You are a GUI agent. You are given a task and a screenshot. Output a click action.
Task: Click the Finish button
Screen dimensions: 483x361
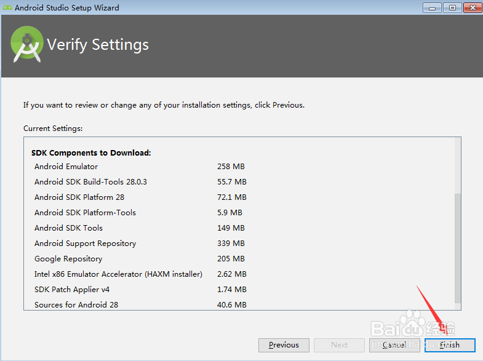click(x=450, y=345)
